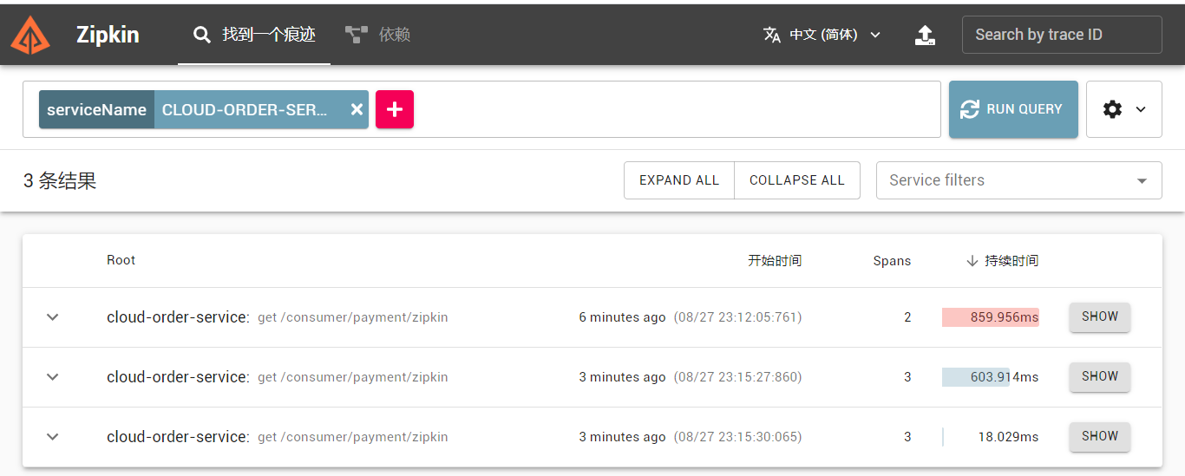Click the Spans column header
Screen dimensions: 1185x476
(892, 261)
